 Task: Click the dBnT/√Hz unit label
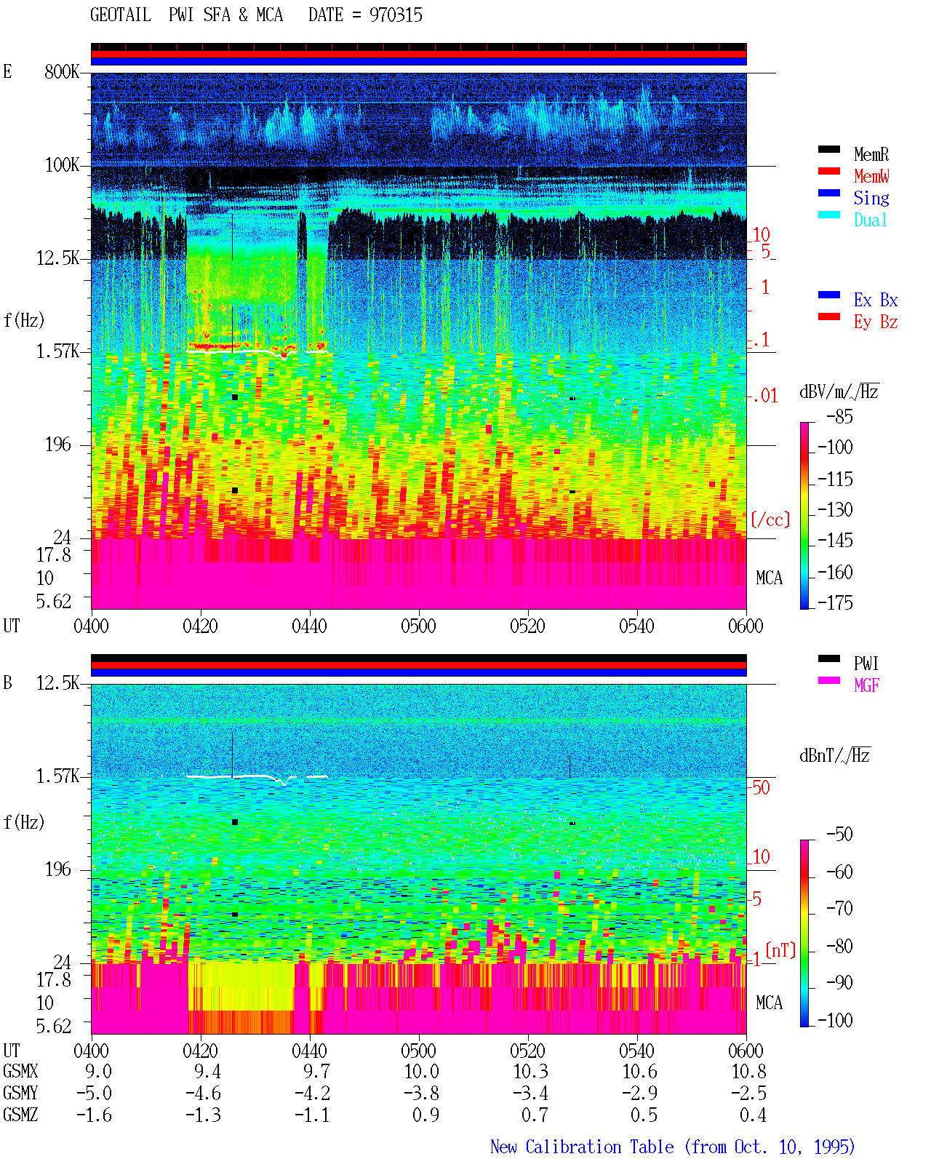coord(835,755)
